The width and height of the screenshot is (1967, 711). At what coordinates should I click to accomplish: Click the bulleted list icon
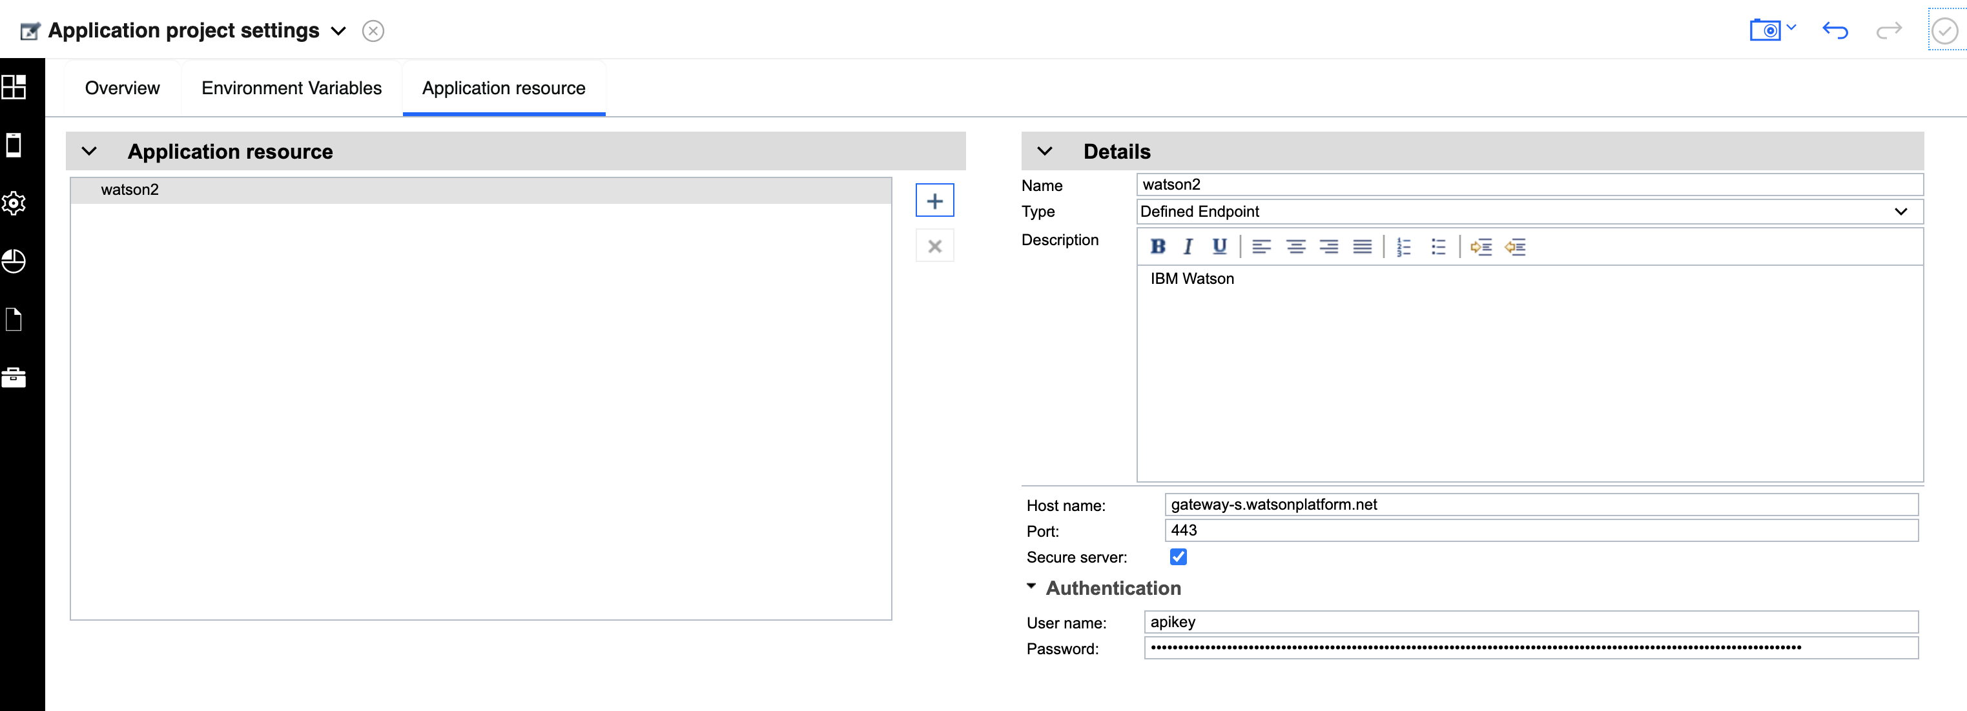1438,246
